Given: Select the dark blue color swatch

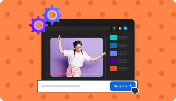Looking at the screenshot, I should tap(113, 45).
